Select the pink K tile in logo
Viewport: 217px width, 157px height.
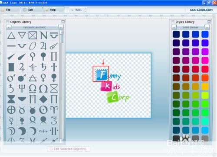click(106, 86)
